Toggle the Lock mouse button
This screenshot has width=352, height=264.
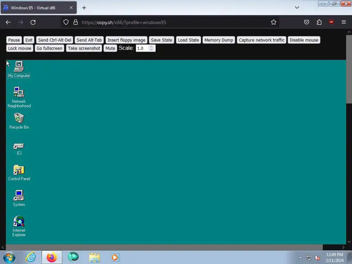point(20,48)
